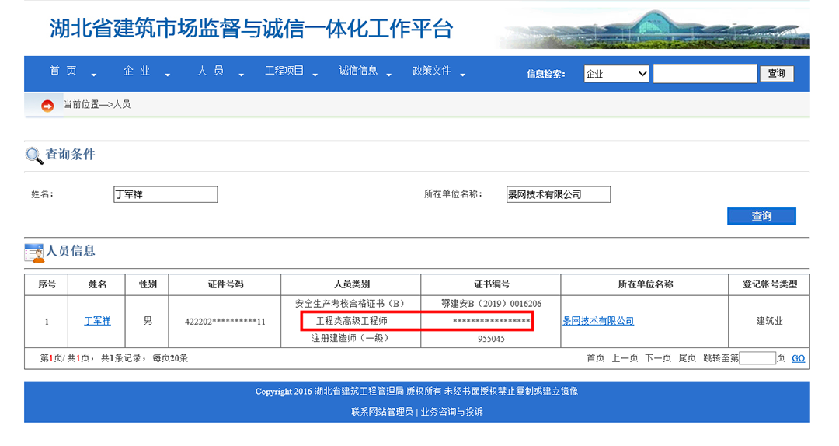Click the 所在单位名称 input field
Viewport: 839px width, 446px height.
558,194
